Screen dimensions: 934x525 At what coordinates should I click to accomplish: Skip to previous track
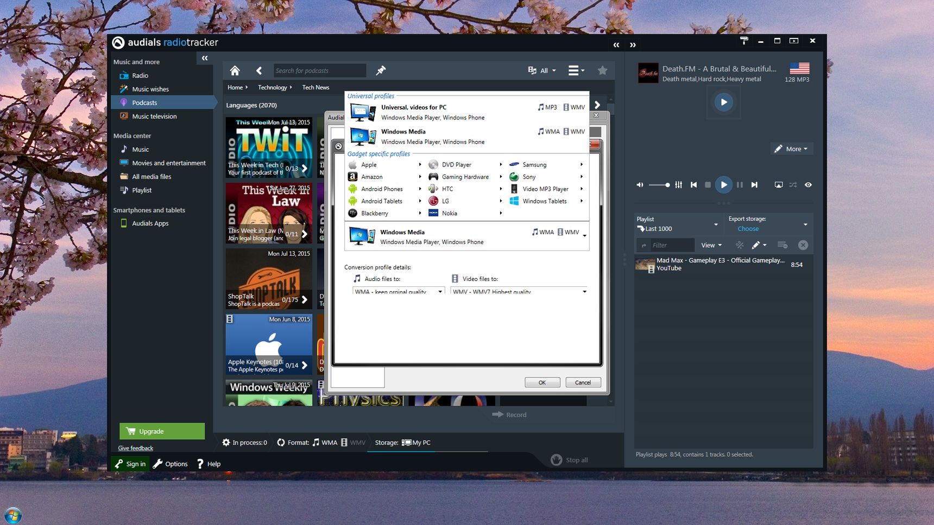693,185
